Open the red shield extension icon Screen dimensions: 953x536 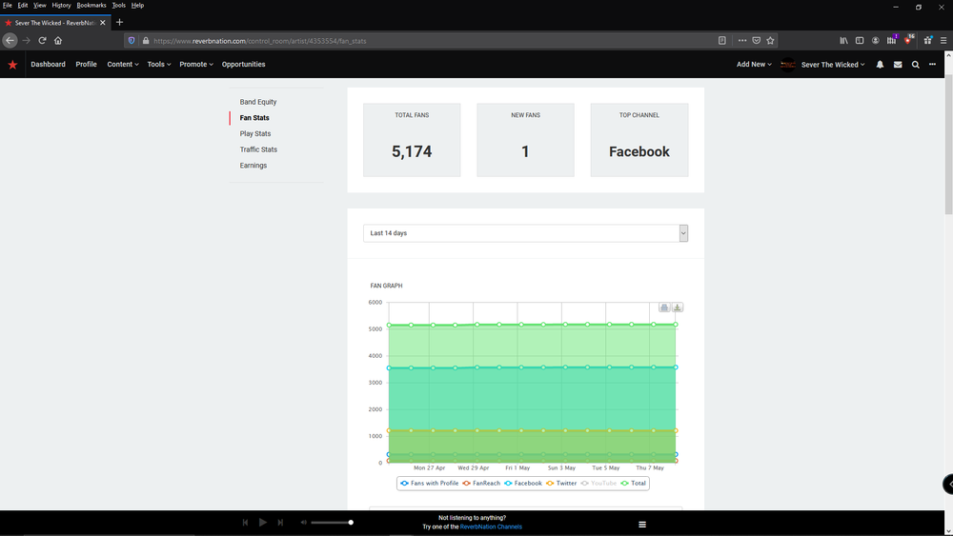(x=908, y=40)
